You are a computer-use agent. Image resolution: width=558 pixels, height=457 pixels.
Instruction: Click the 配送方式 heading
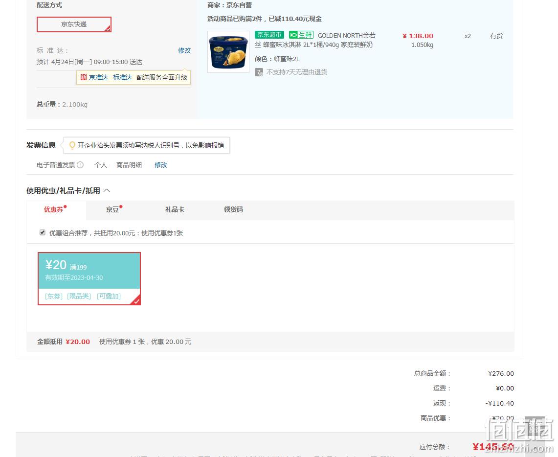coord(49,5)
